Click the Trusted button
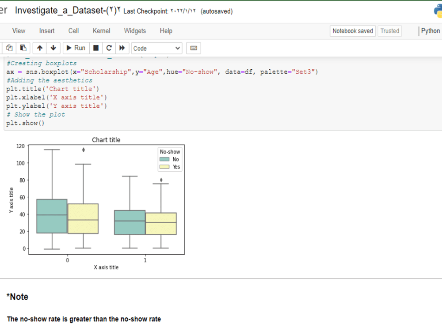 click(x=390, y=31)
